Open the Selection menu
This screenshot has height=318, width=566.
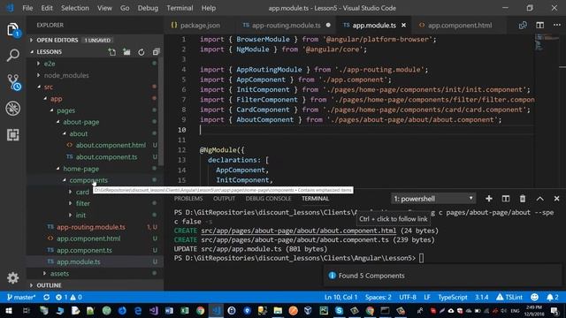(74, 8)
